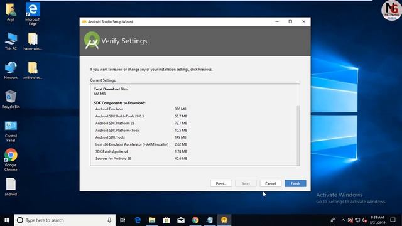Open Chrome from the taskbar
This screenshot has height=226, width=402.
(x=195, y=220)
